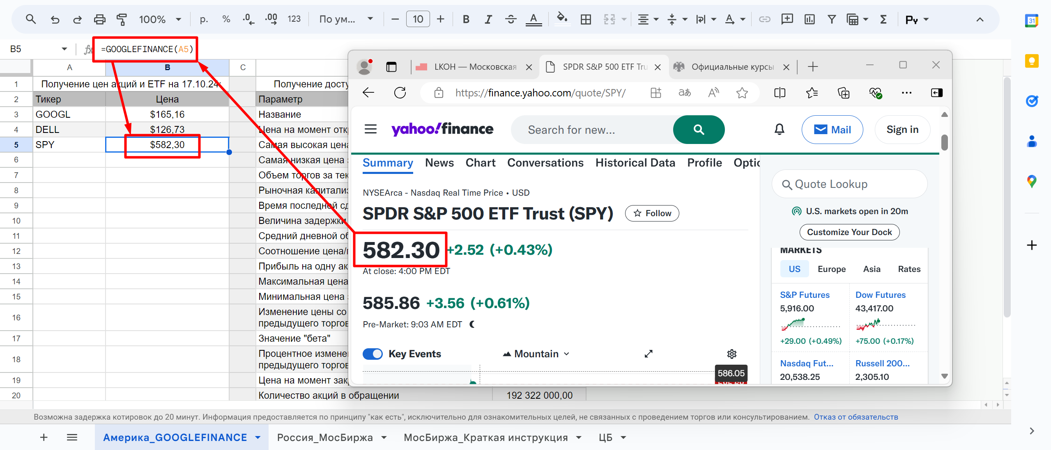Click the Sign in button
Screen dimensions: 1051x450
[x=902, y=130]
